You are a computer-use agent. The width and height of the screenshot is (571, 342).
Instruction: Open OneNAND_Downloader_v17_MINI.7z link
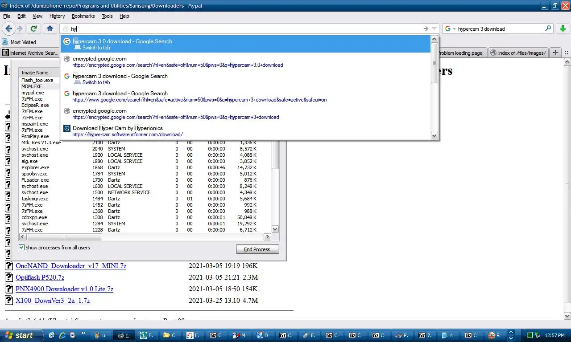point(71,266)
